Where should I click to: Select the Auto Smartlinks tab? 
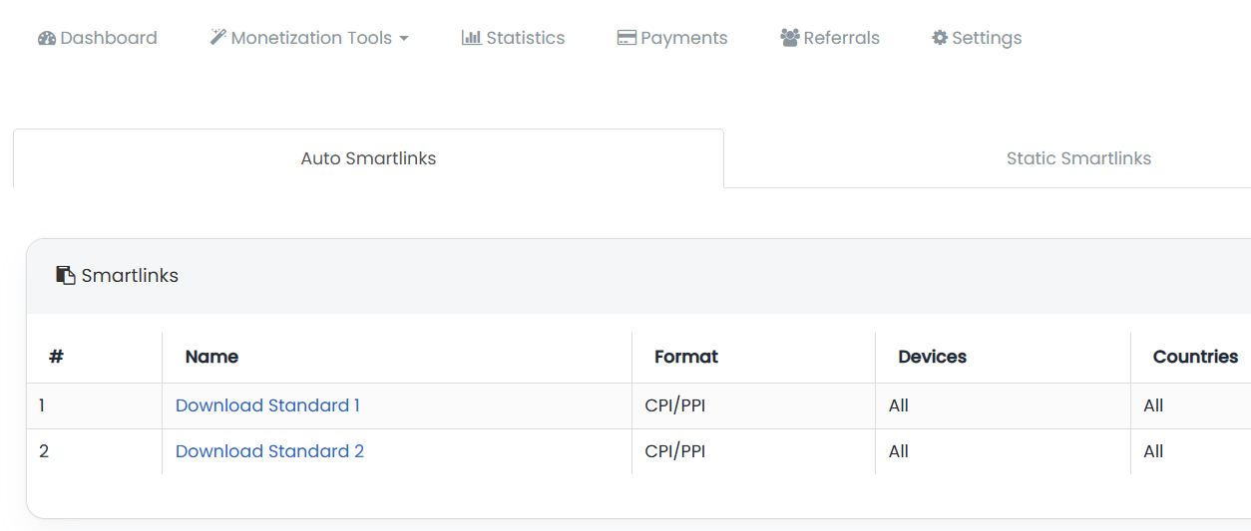(x=368, y=158)
